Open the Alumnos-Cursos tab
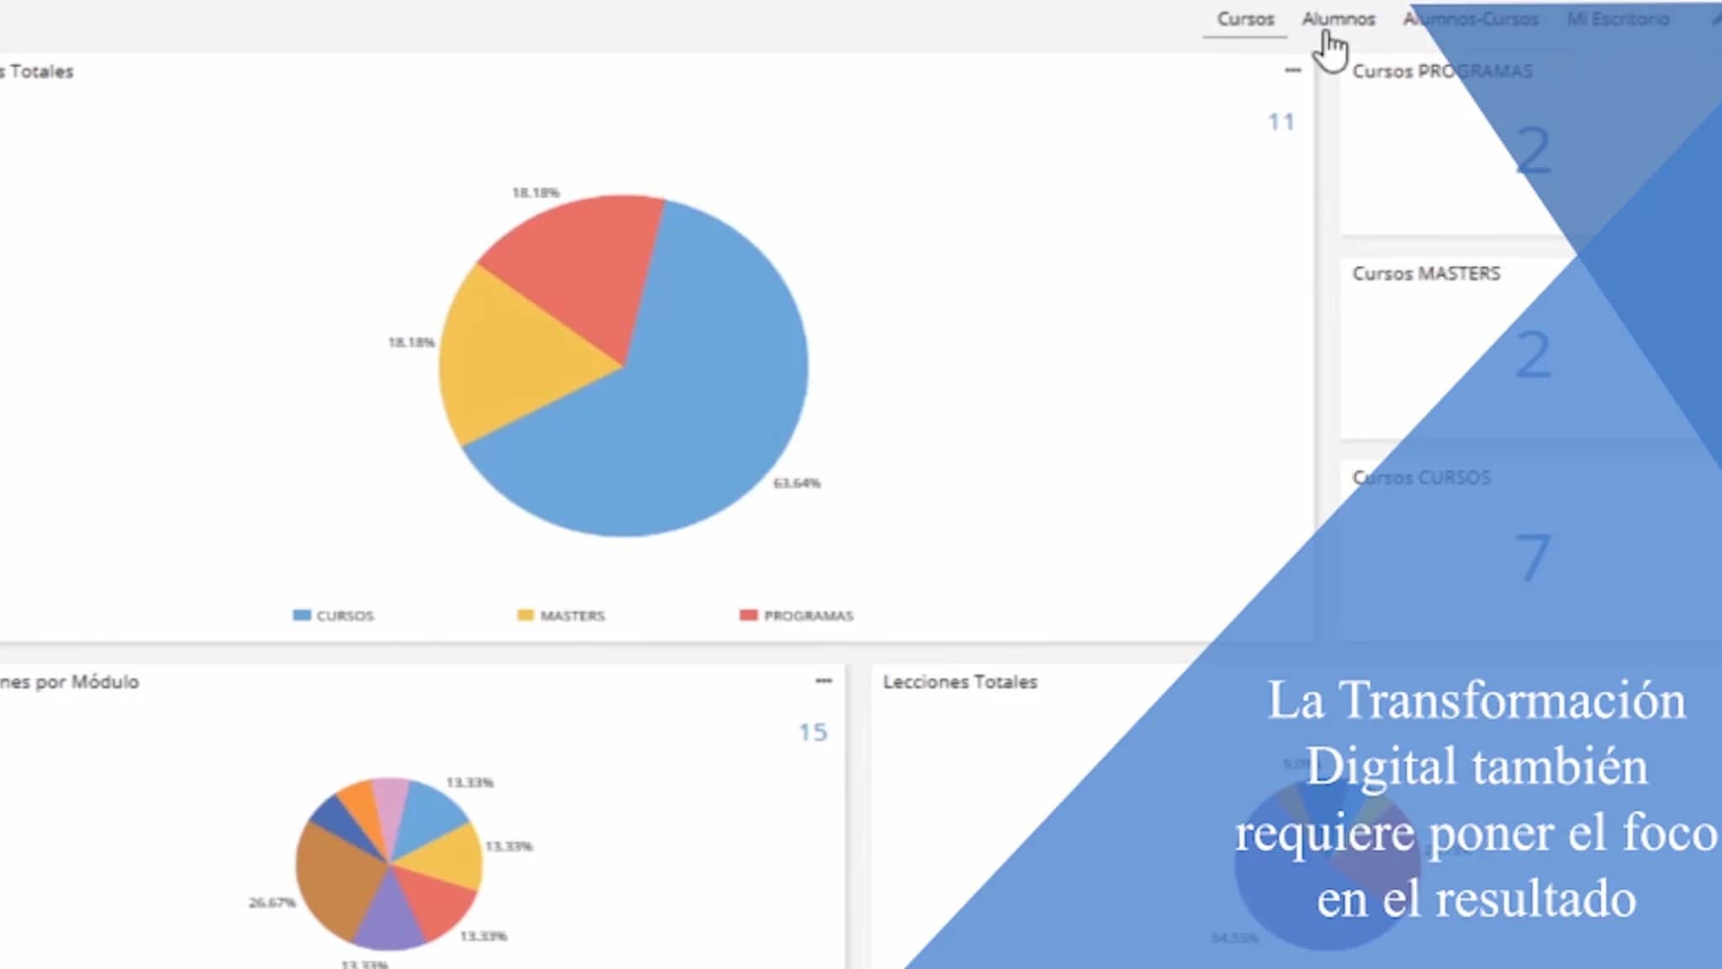The image size is (1722, 969). (x=1471, y=19)
